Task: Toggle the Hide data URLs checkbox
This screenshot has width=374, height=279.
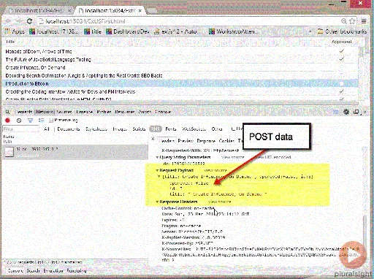Action: (233, 129)
